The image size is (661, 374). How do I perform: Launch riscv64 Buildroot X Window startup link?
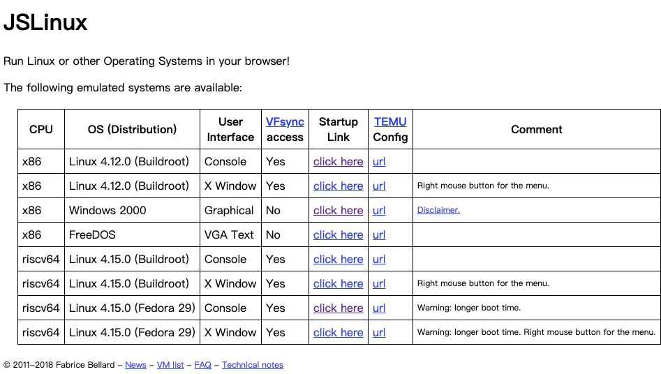(x=338, y=284)
